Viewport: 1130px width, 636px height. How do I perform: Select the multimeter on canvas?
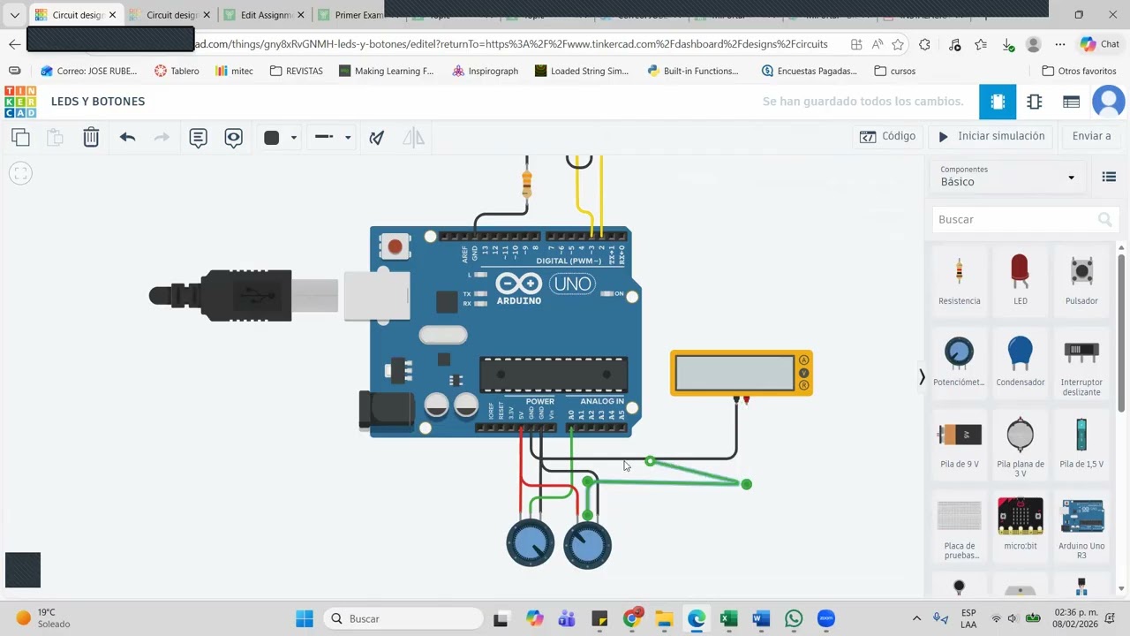click(741, 373)
